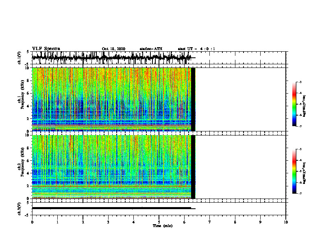This screenshot has height=249, width=322.
Task: Click the "-3" label on ch.1 color bar
Action: click(300, 82)
